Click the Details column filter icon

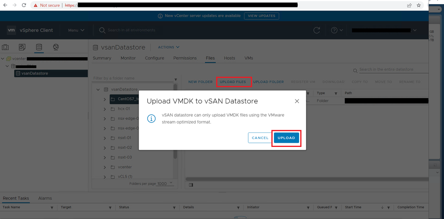click(239, 207)
